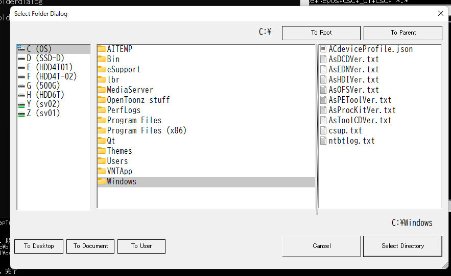Confirm with Select Directory button
The width and height of the screenshot is (451, 276).
402,246
